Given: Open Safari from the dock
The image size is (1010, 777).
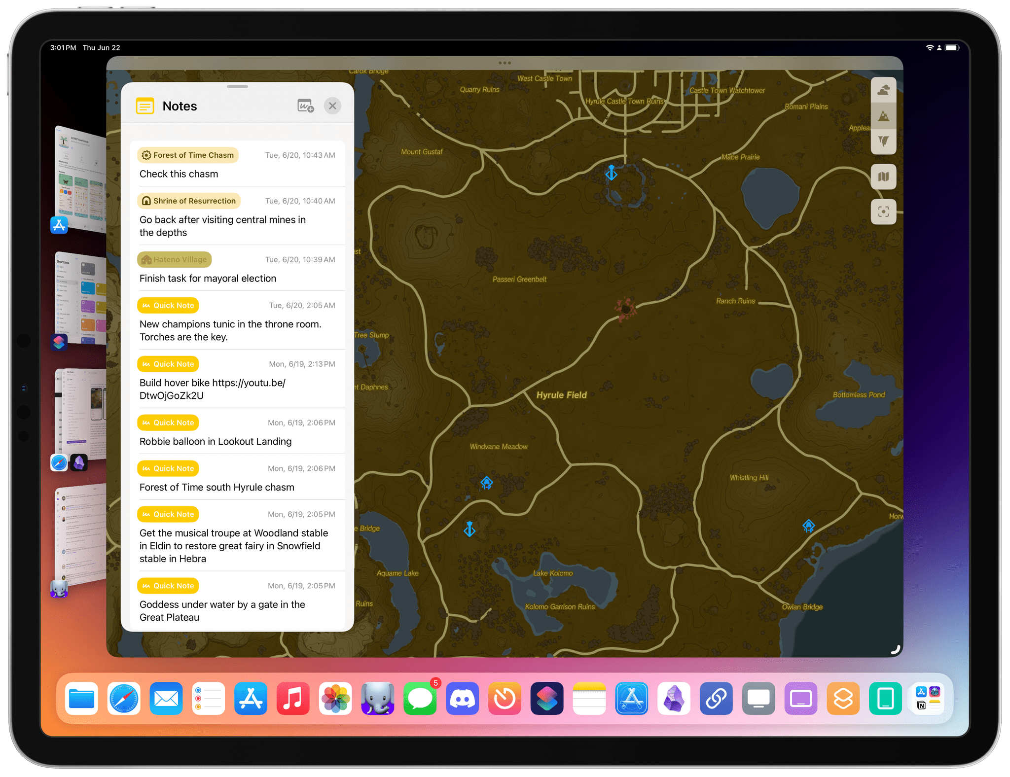Looking at the screenshot, I should click(124, 699).
